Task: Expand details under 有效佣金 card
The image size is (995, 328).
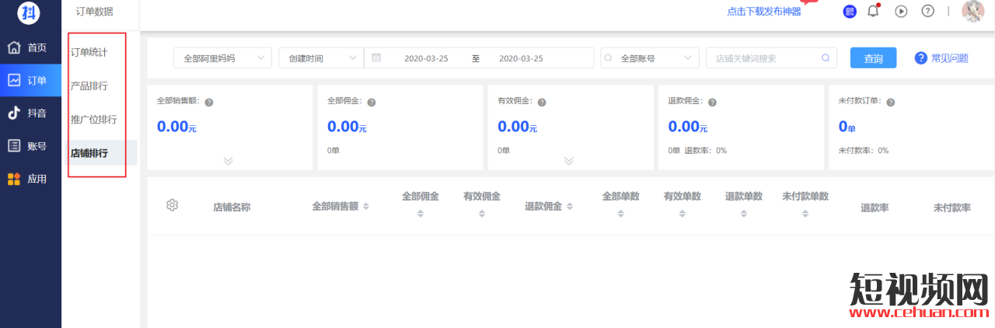Action: [x=568, y=161]
